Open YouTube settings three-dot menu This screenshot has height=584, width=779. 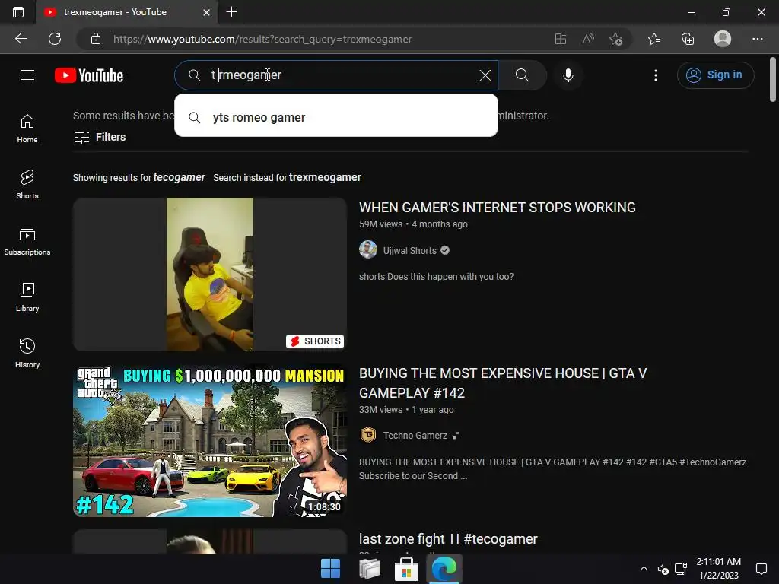(x=655, y=75)
